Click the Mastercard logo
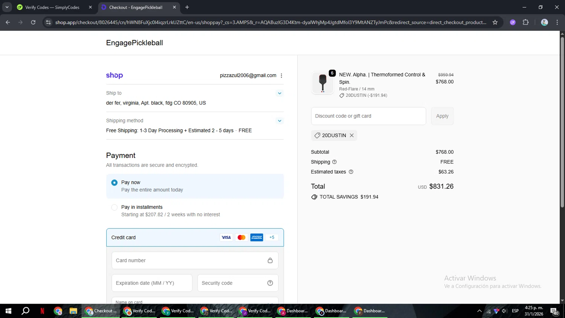This screenshot has width=565, height=318. point(241,237)
